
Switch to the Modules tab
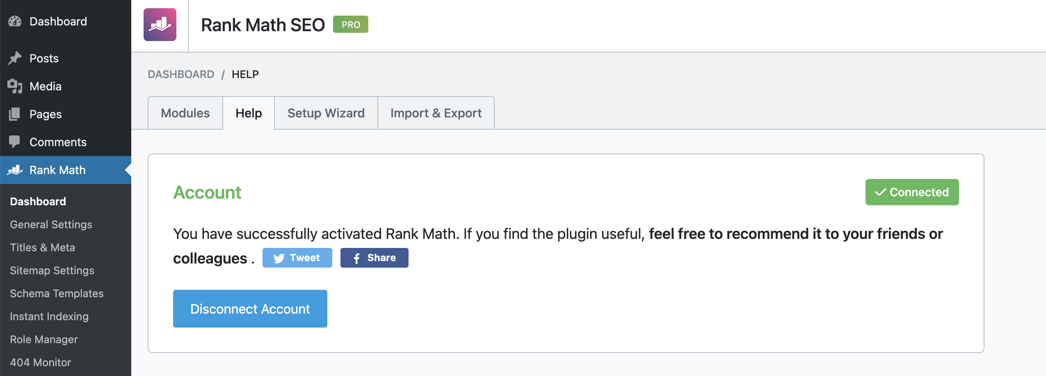[185, 113]
